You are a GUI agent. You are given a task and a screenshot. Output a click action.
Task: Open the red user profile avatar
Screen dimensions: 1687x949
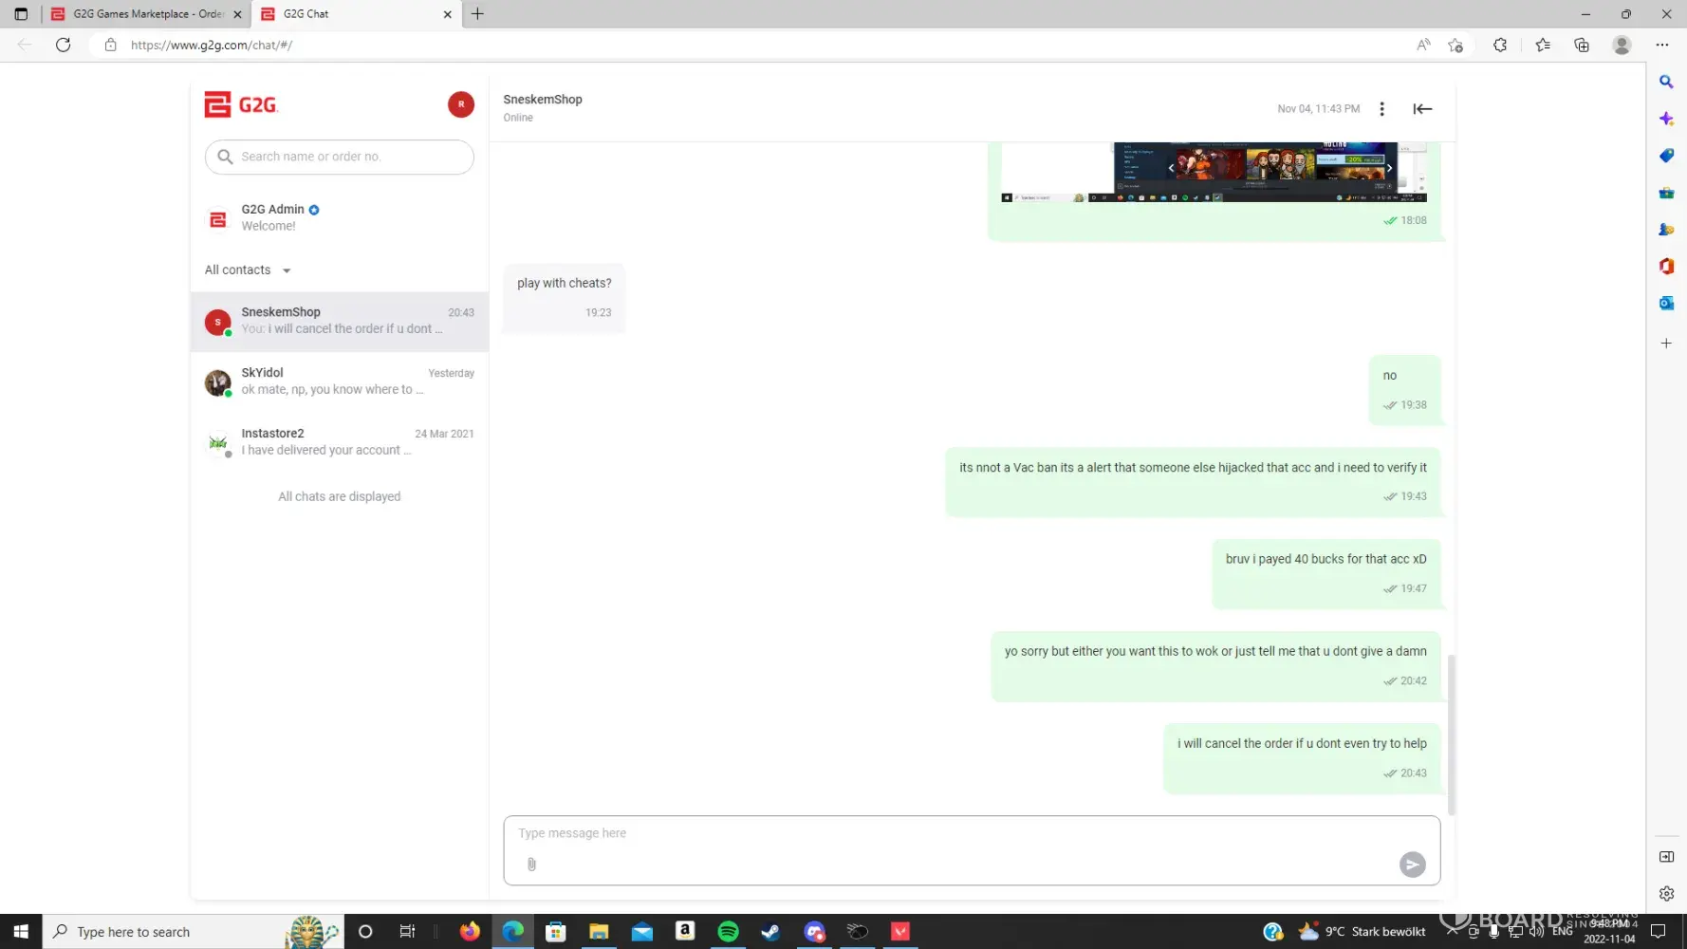(x=461, y=104)
